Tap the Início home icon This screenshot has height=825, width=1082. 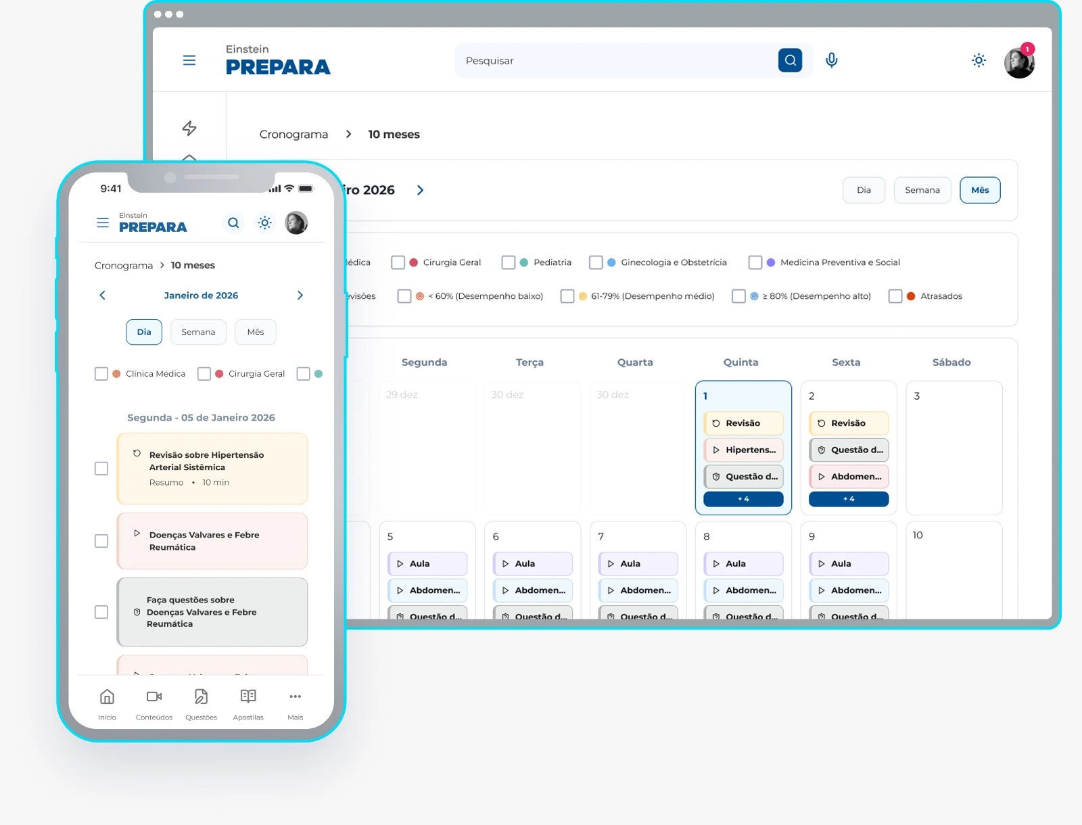click(107, 697)
